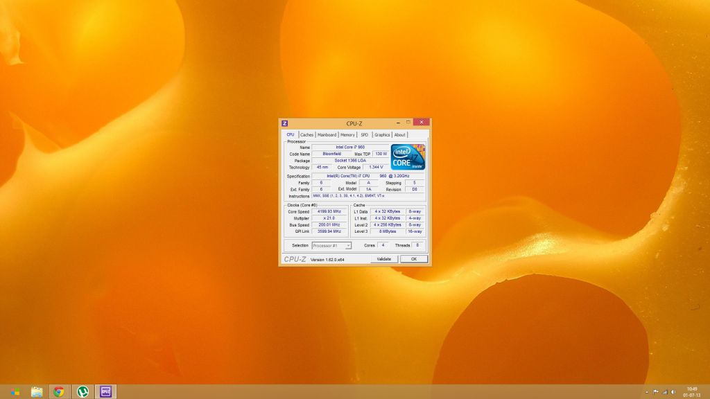
Task: Click the Max TDP value 130 W
Action: pos(381,154)
